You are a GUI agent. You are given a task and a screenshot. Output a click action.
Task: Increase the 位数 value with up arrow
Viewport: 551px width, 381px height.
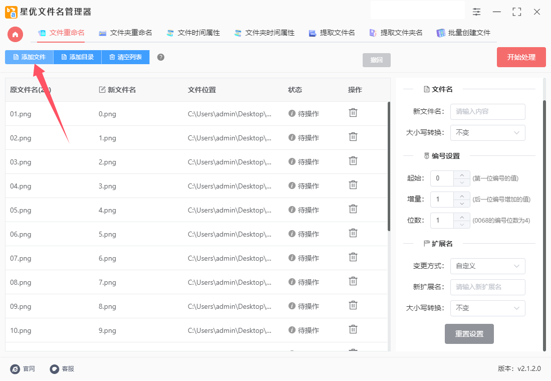(462, 217)
